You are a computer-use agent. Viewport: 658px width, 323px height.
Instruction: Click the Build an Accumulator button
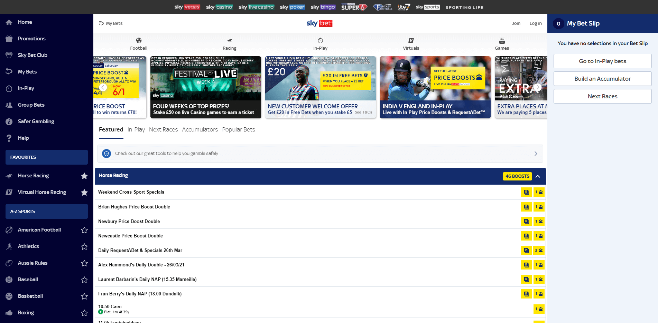602,79
